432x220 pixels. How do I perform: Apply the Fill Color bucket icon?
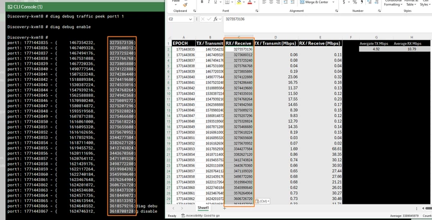point(239,2)
